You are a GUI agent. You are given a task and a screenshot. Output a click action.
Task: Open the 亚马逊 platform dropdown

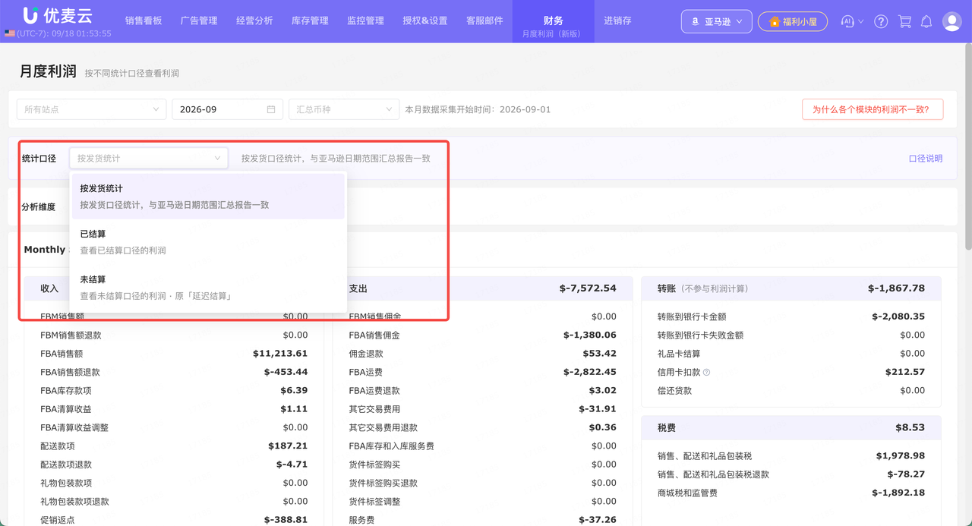point(717,21)
